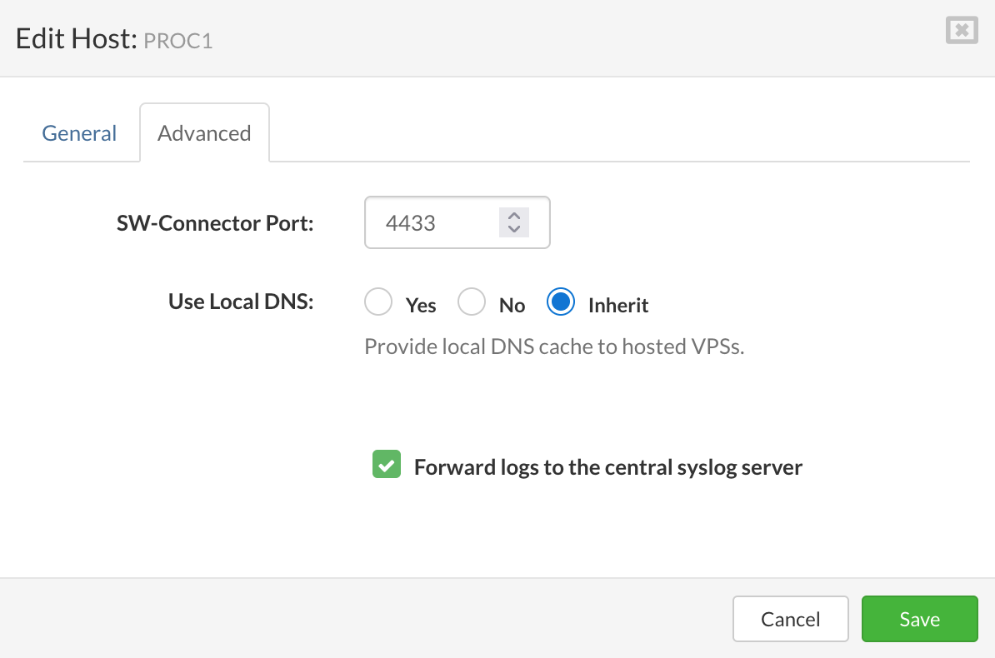Click the X icon at top right
The height and width of the screenshot is (658, 995).
click(x=961, y=30)
